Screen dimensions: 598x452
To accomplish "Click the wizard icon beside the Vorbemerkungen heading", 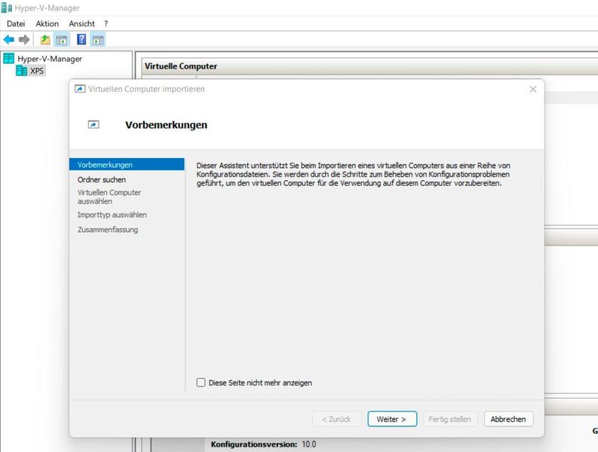I will 94,124.
